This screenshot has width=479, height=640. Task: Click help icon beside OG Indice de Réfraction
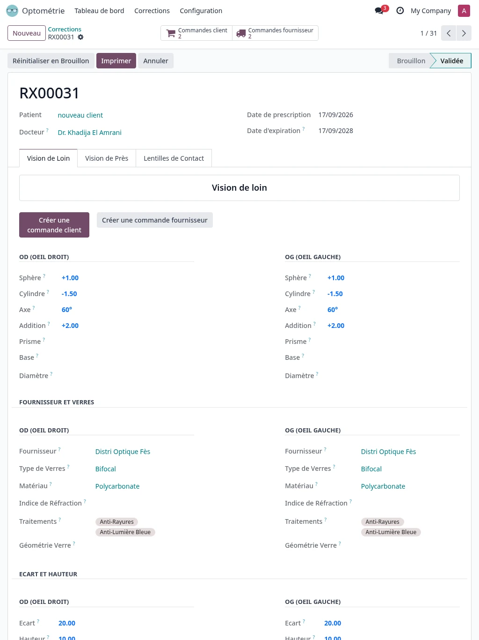click(351, 501)
